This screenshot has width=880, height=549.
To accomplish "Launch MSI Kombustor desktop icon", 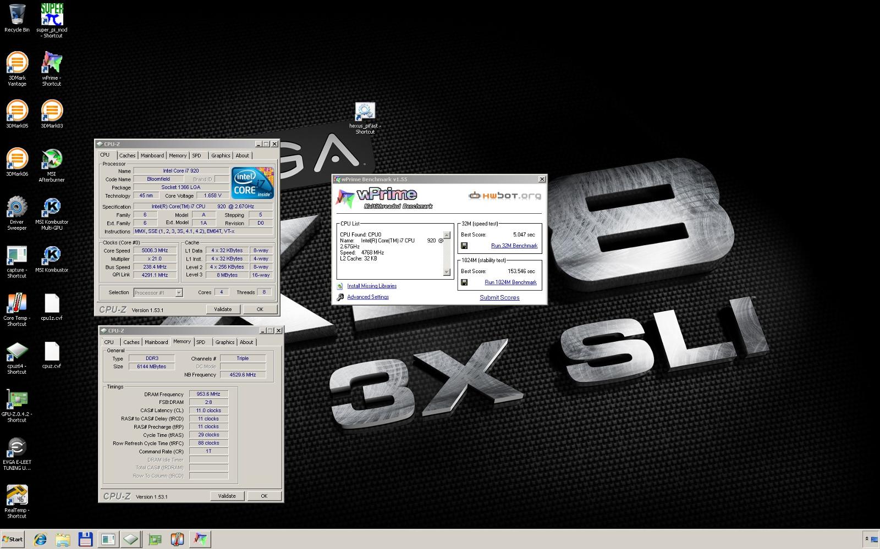I will 52,258.
